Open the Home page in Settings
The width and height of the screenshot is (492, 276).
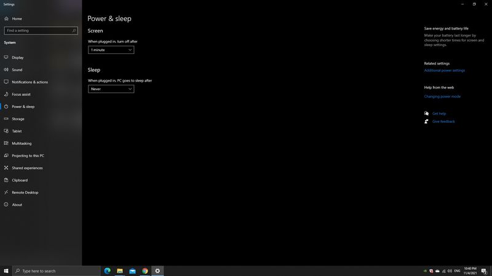[x=14, y=19]
